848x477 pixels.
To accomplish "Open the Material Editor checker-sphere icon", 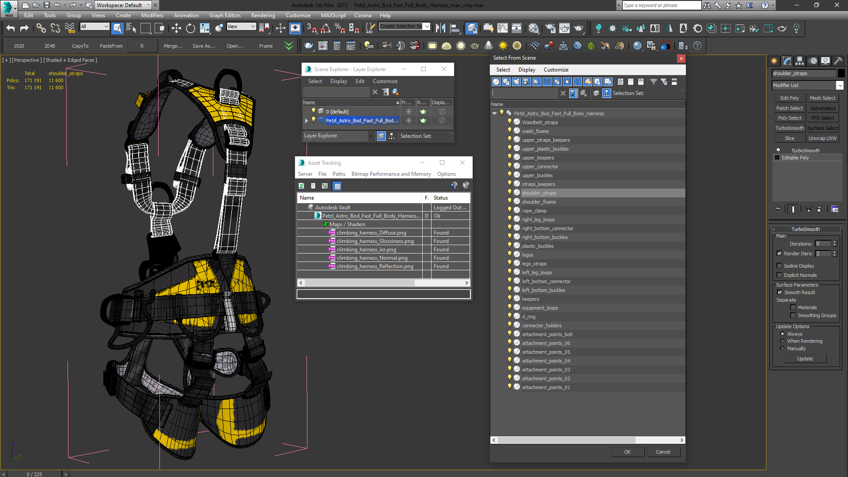I will [533, 28].
